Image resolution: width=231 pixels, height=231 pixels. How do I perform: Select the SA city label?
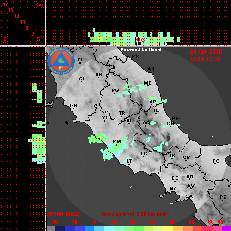tap(189, 196)
